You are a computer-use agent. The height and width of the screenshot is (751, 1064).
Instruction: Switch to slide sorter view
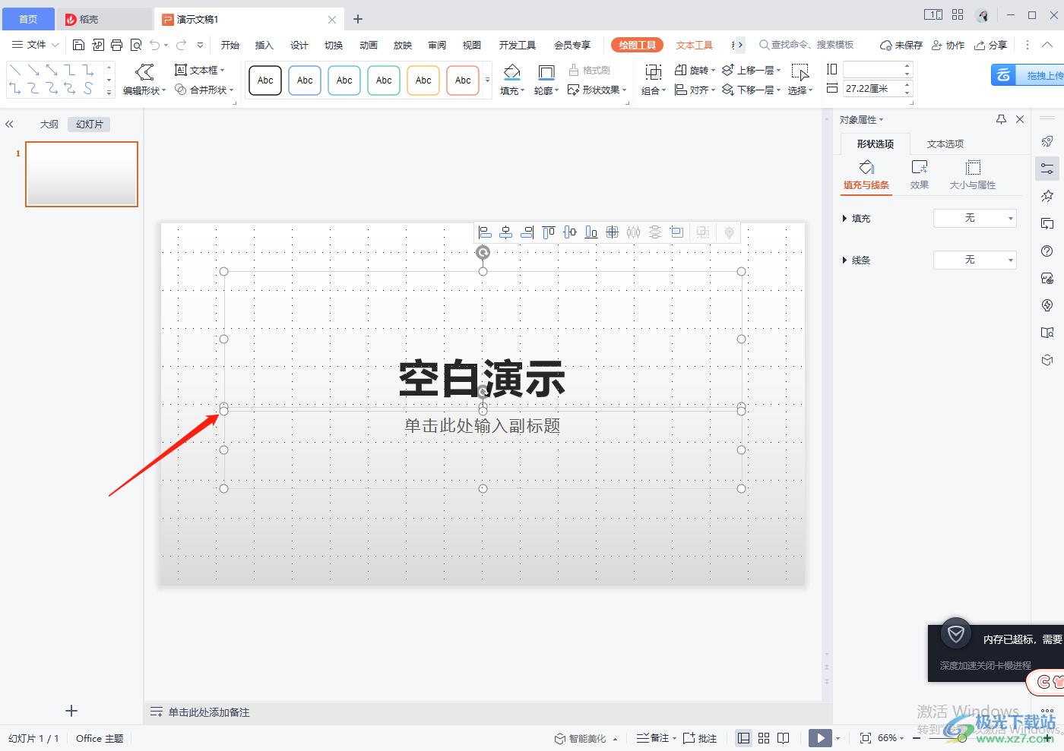pos(764,738)
